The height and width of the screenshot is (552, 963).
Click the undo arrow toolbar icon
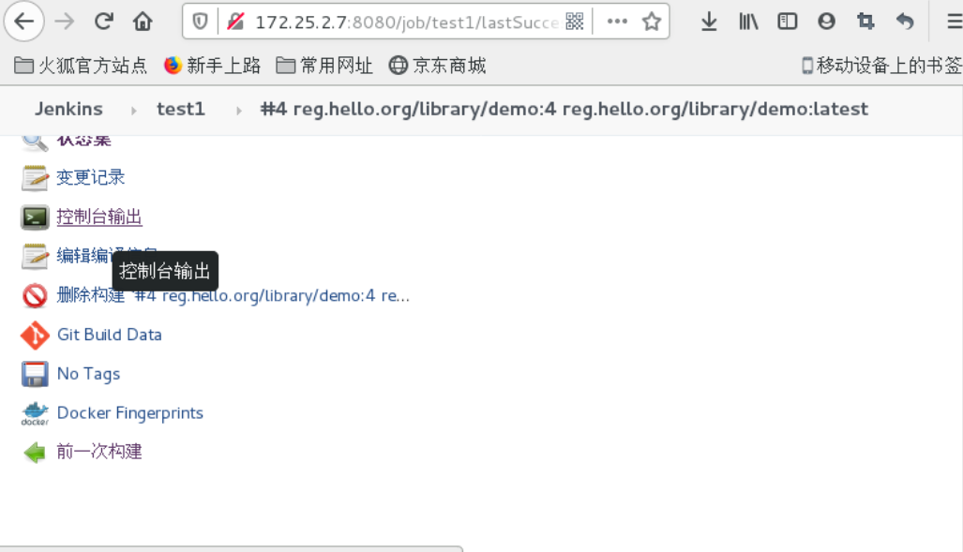click(x=905, y=22)
